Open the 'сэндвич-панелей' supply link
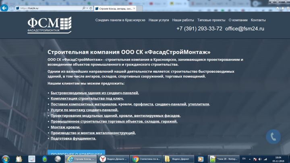 170,104
